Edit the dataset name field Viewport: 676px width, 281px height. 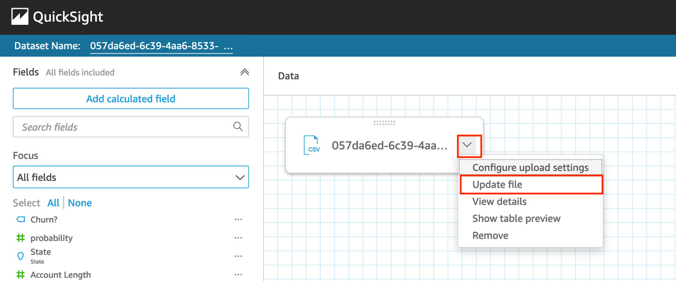162,46
